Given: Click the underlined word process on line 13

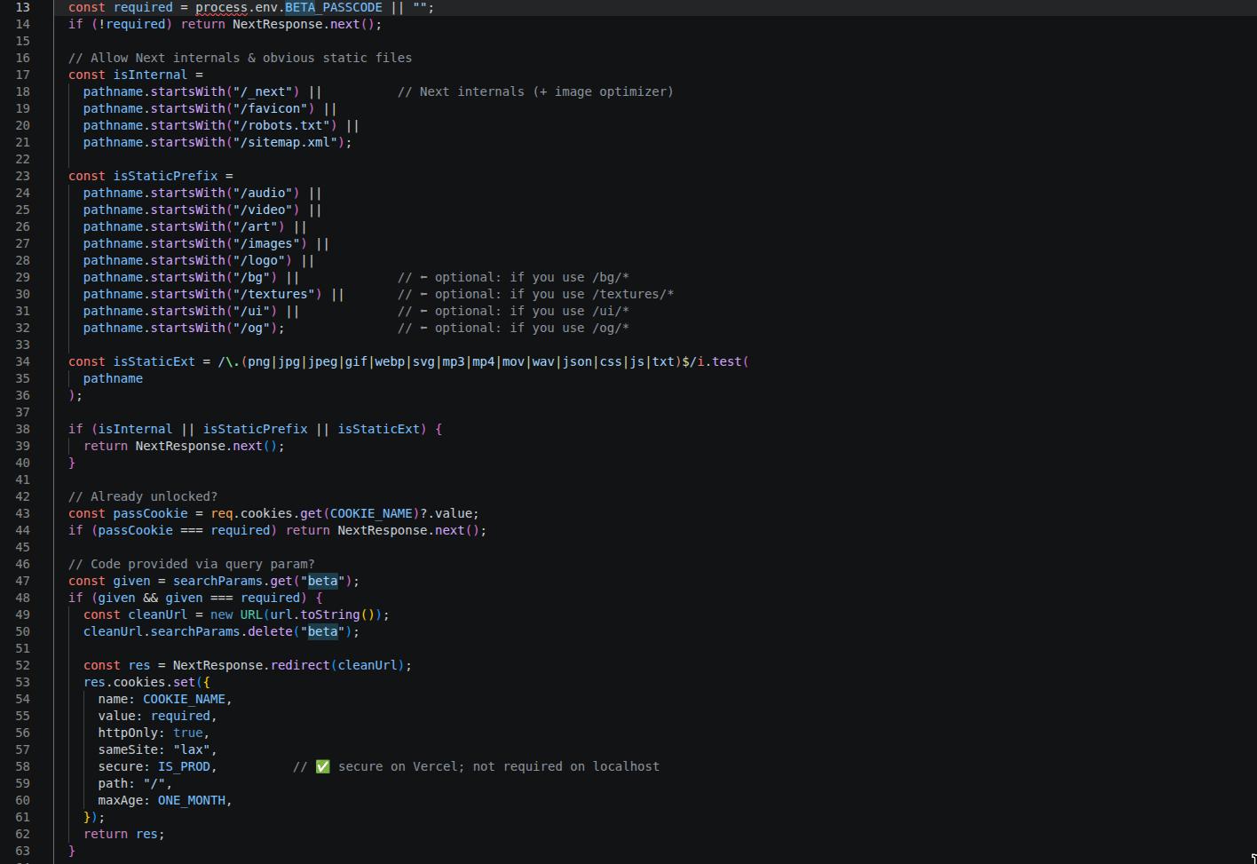Looking at the screenshot, I should [221, 7].
